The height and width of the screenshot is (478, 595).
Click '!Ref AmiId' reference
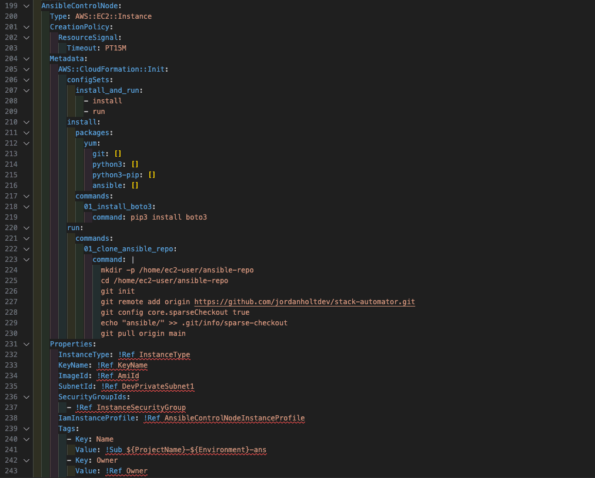pos(118,376)
